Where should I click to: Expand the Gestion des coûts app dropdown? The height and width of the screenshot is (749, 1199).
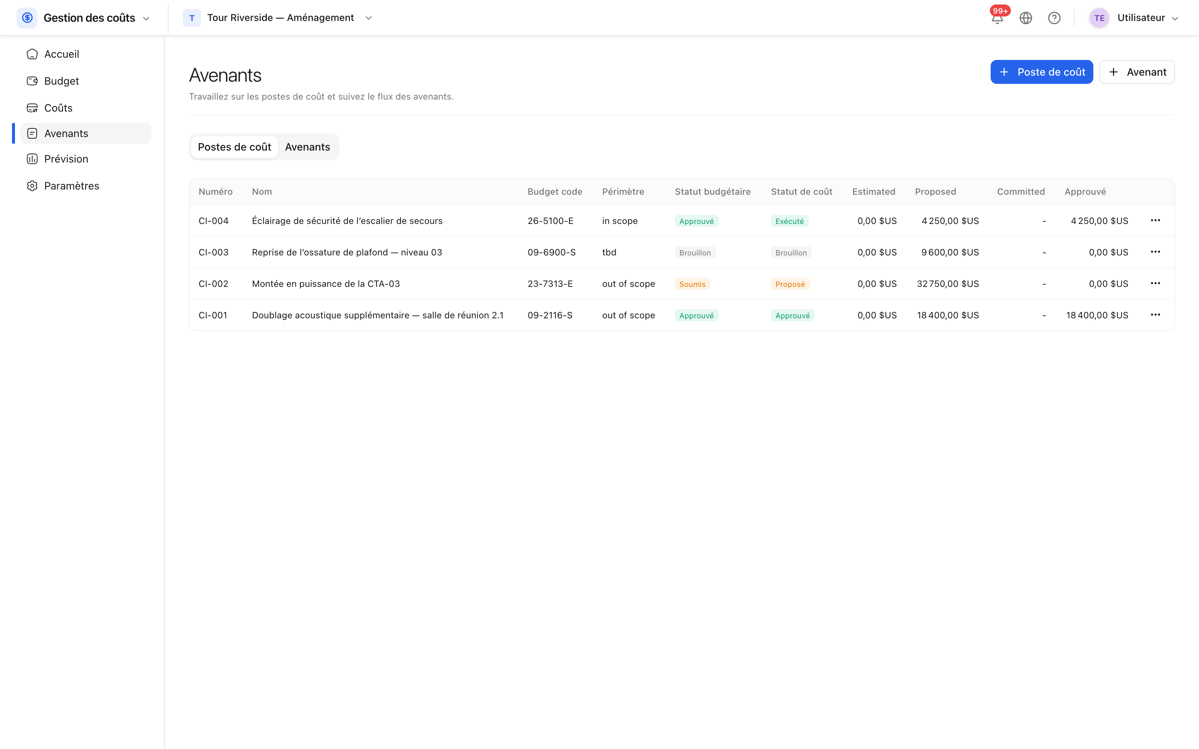pos(146,18)
